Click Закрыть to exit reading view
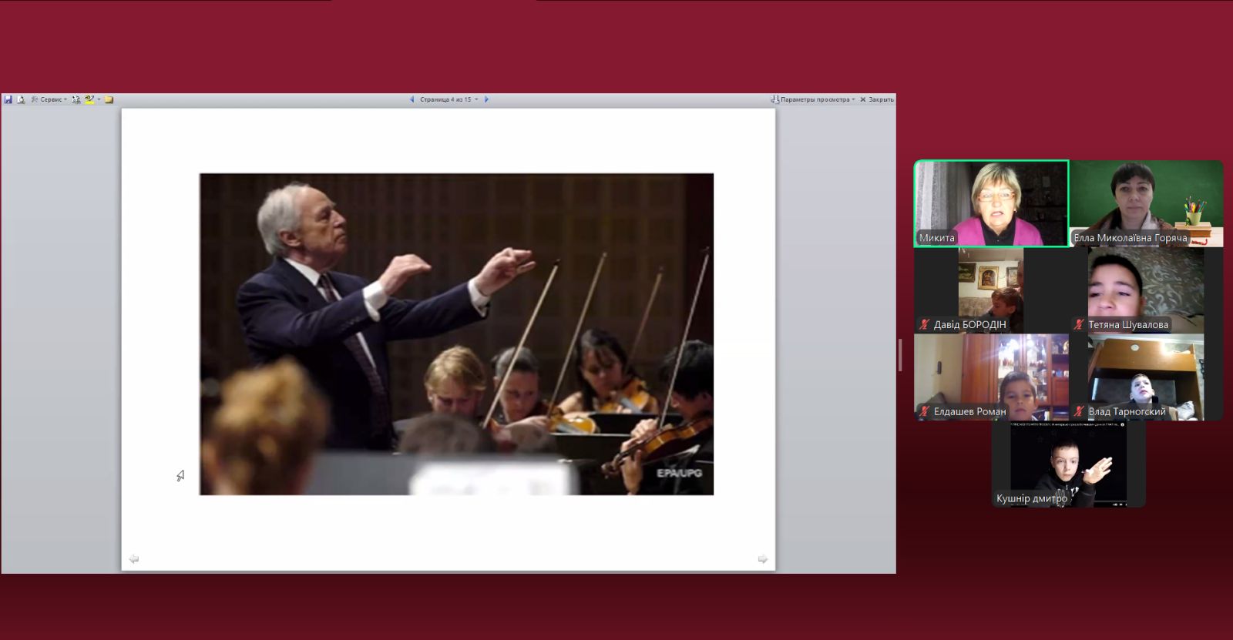1233x640 pixels. 877,99
